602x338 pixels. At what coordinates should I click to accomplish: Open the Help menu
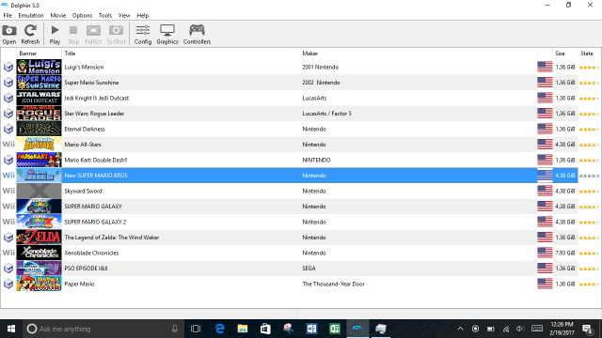click(142, 15)
